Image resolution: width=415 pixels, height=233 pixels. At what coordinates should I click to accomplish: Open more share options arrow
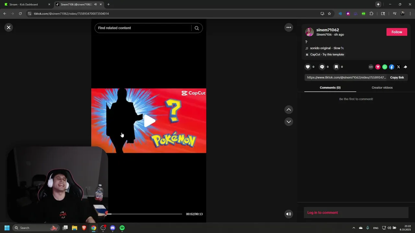pos(405,67)
